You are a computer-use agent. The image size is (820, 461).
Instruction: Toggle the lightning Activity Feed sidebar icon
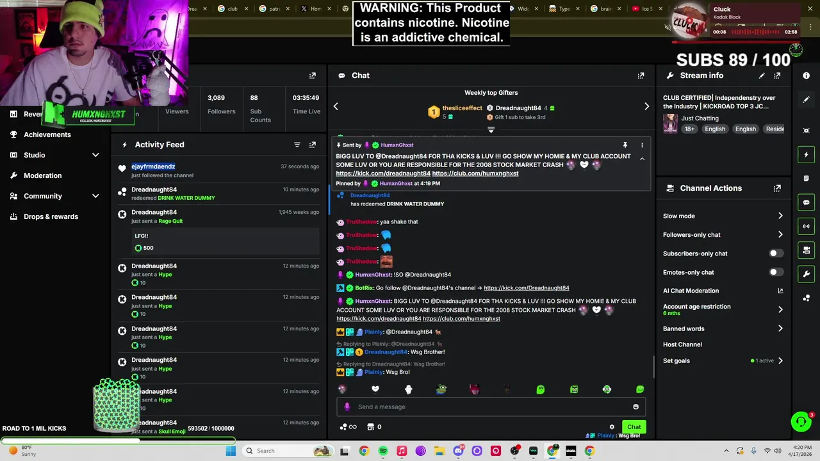(806, 154)
